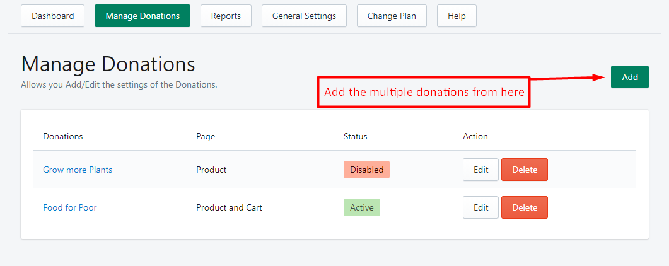Open the Dashboard tab
This screenshot has width=669, height=266.
pyautogui.click(x=53, y=16)
